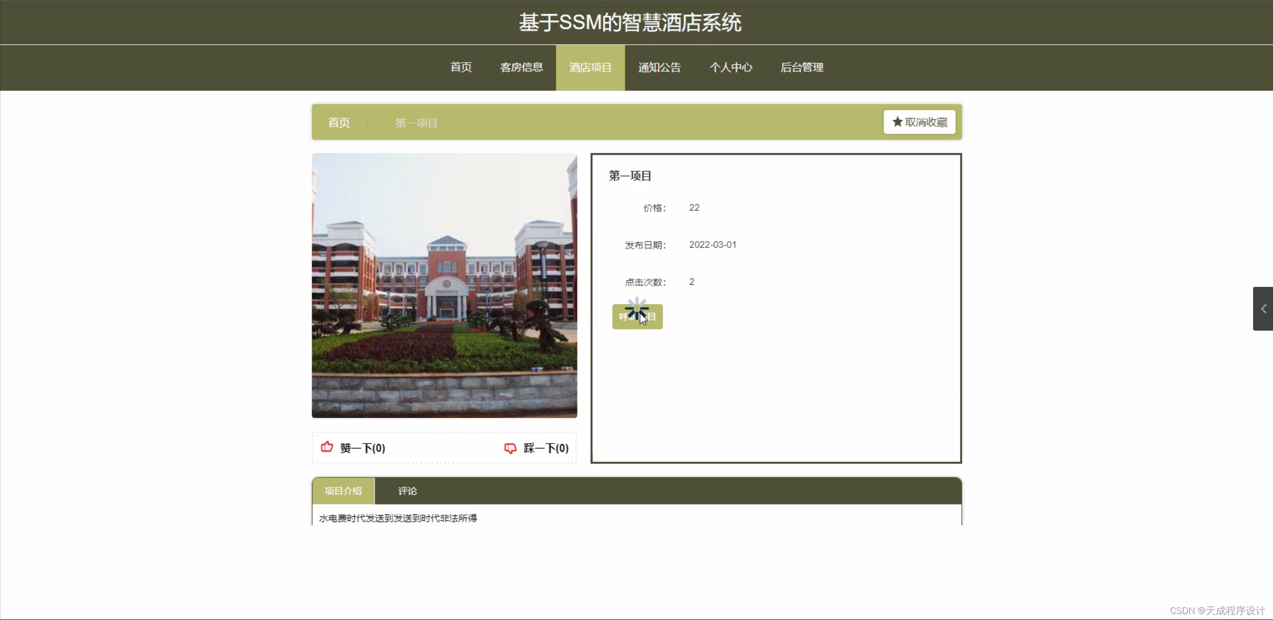Click the left-pointing chevron icon on screen edge
The width and height of the screenshot is (1273, 620).
1263,309
